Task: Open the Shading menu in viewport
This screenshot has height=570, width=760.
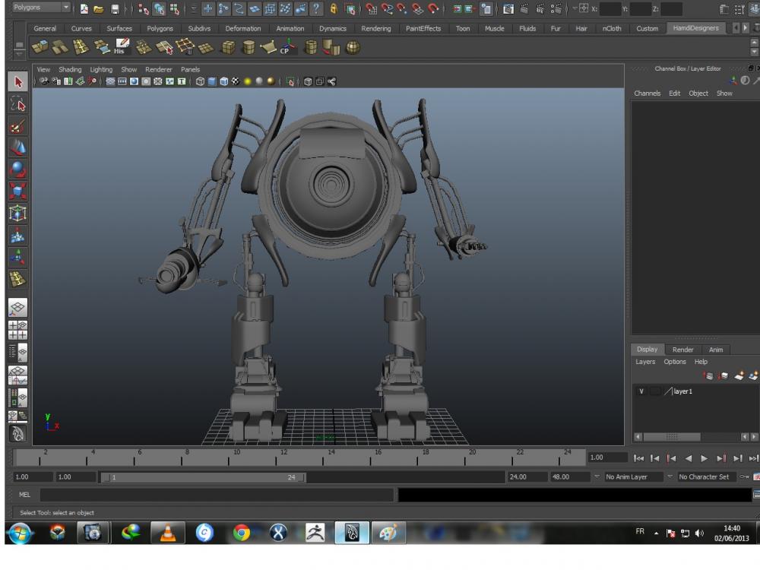Action: (69, 69)
